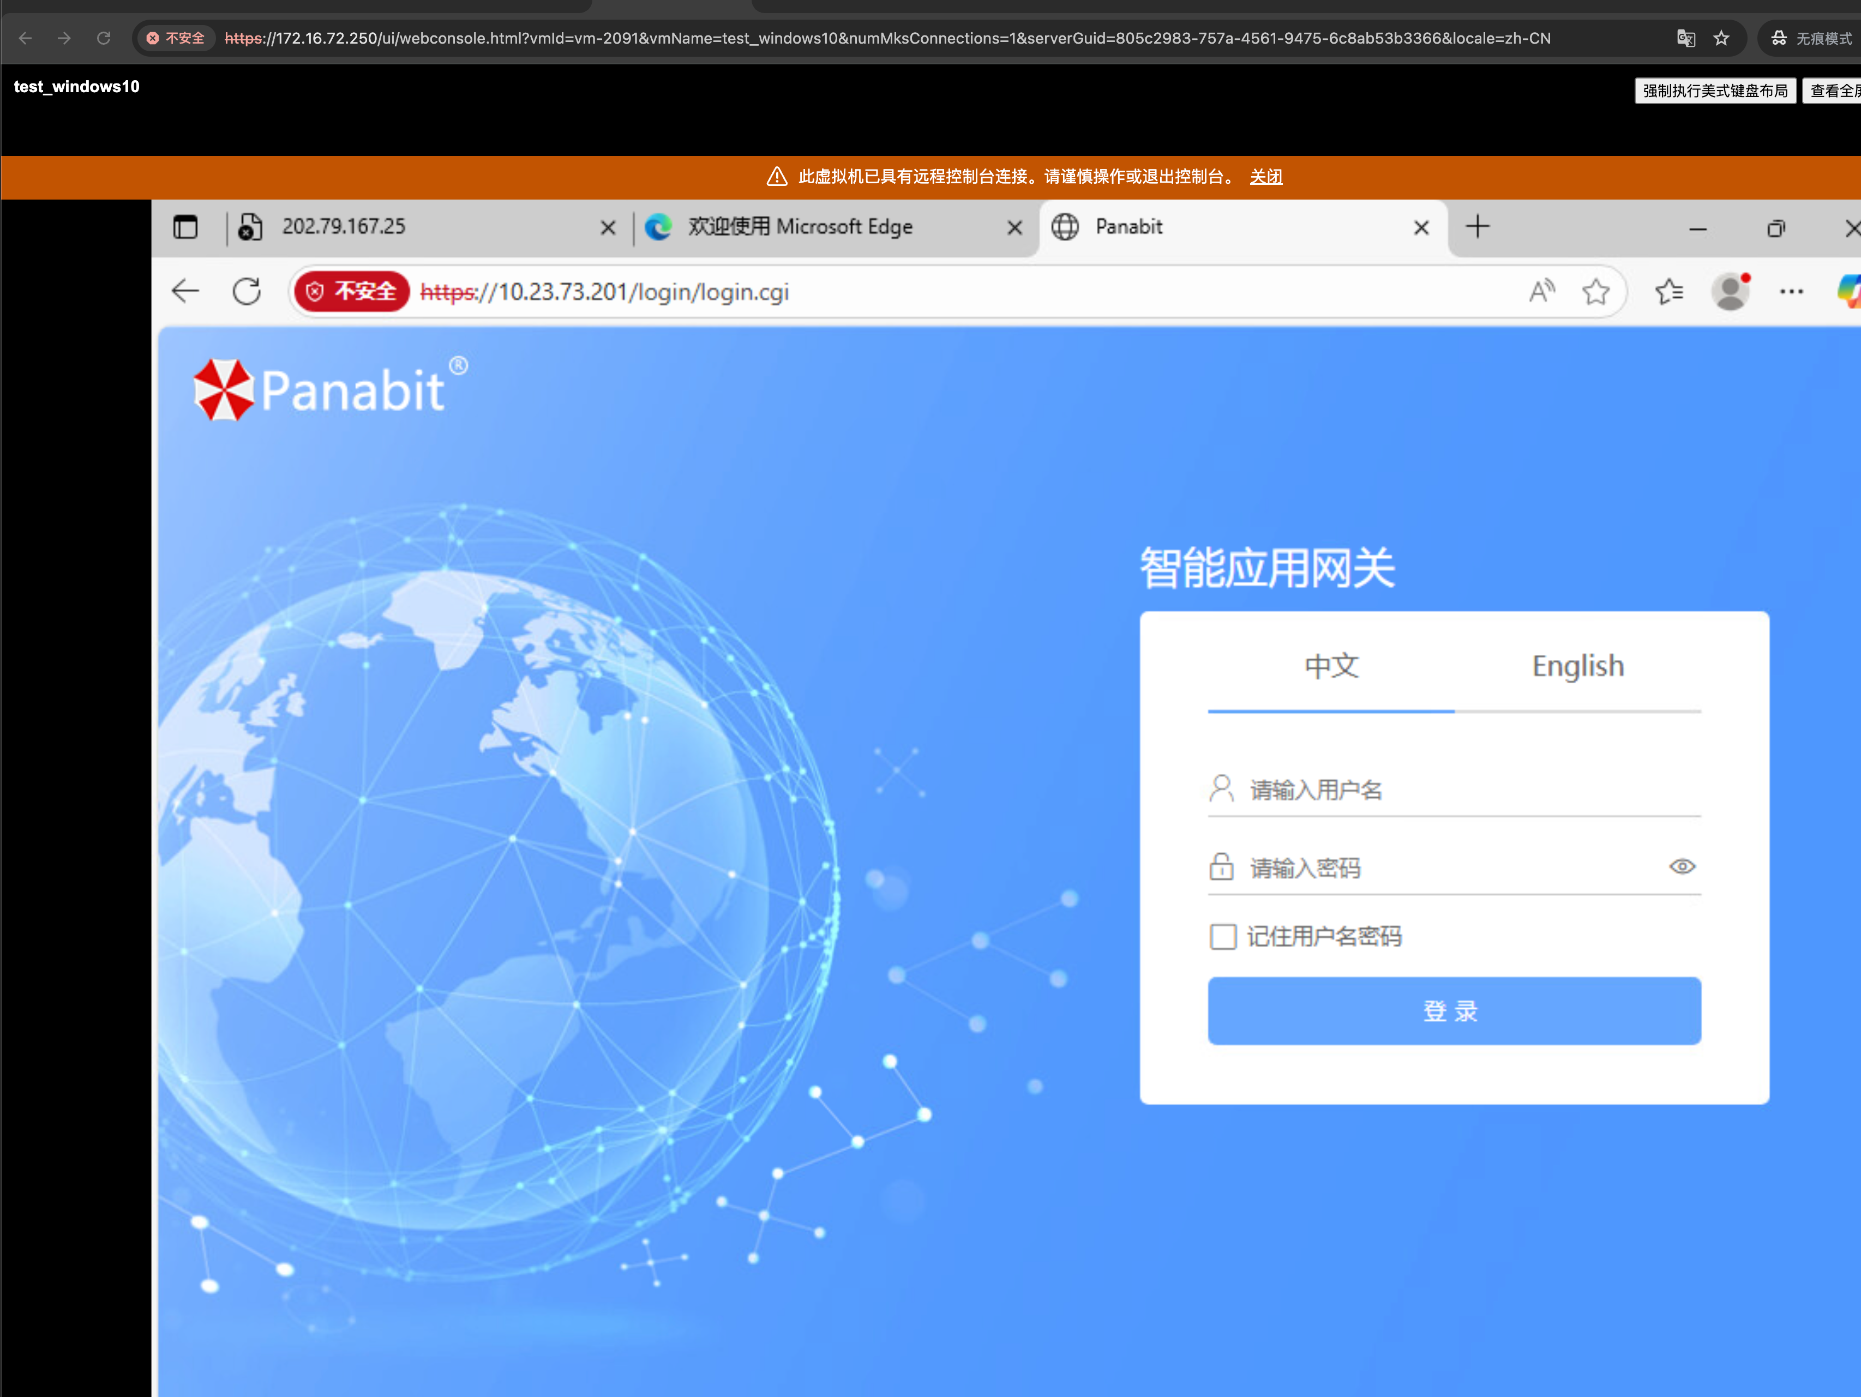The image size is (1861, 1397).
Task: Open Edge settings and more menu
Action: click(x=1791, y=292)
